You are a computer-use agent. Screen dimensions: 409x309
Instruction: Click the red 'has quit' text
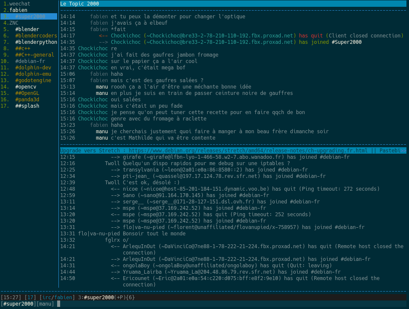point(310,36)
